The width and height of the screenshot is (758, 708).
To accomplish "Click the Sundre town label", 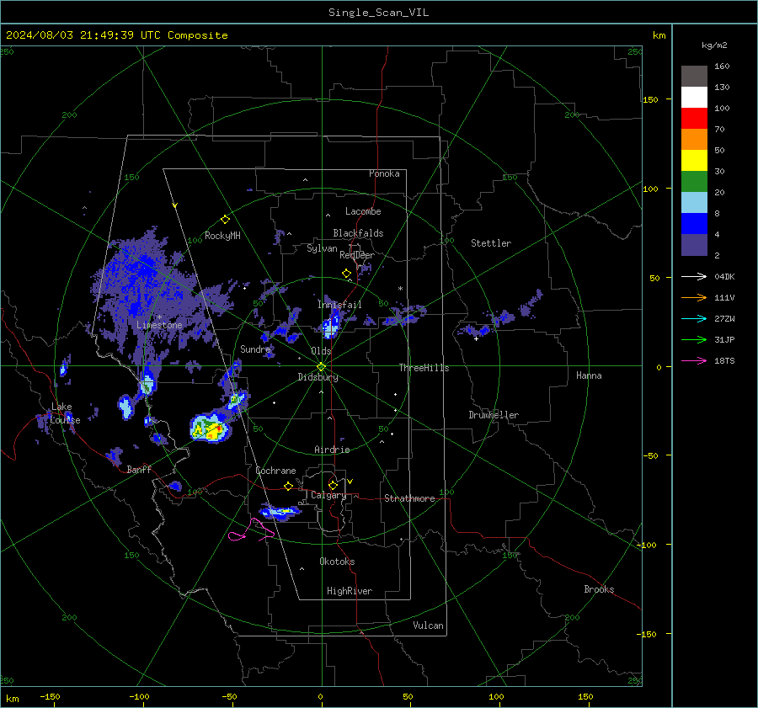I will [x=255, y=349].
